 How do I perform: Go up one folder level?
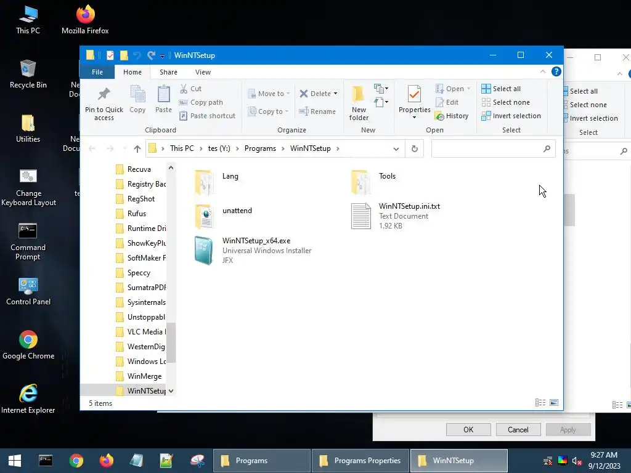coord(137,149)
